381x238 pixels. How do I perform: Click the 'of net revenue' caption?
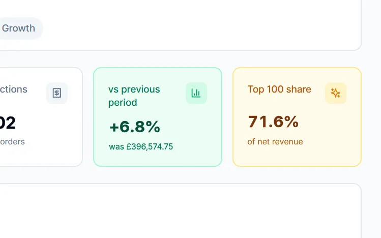(x=275, y=141)
